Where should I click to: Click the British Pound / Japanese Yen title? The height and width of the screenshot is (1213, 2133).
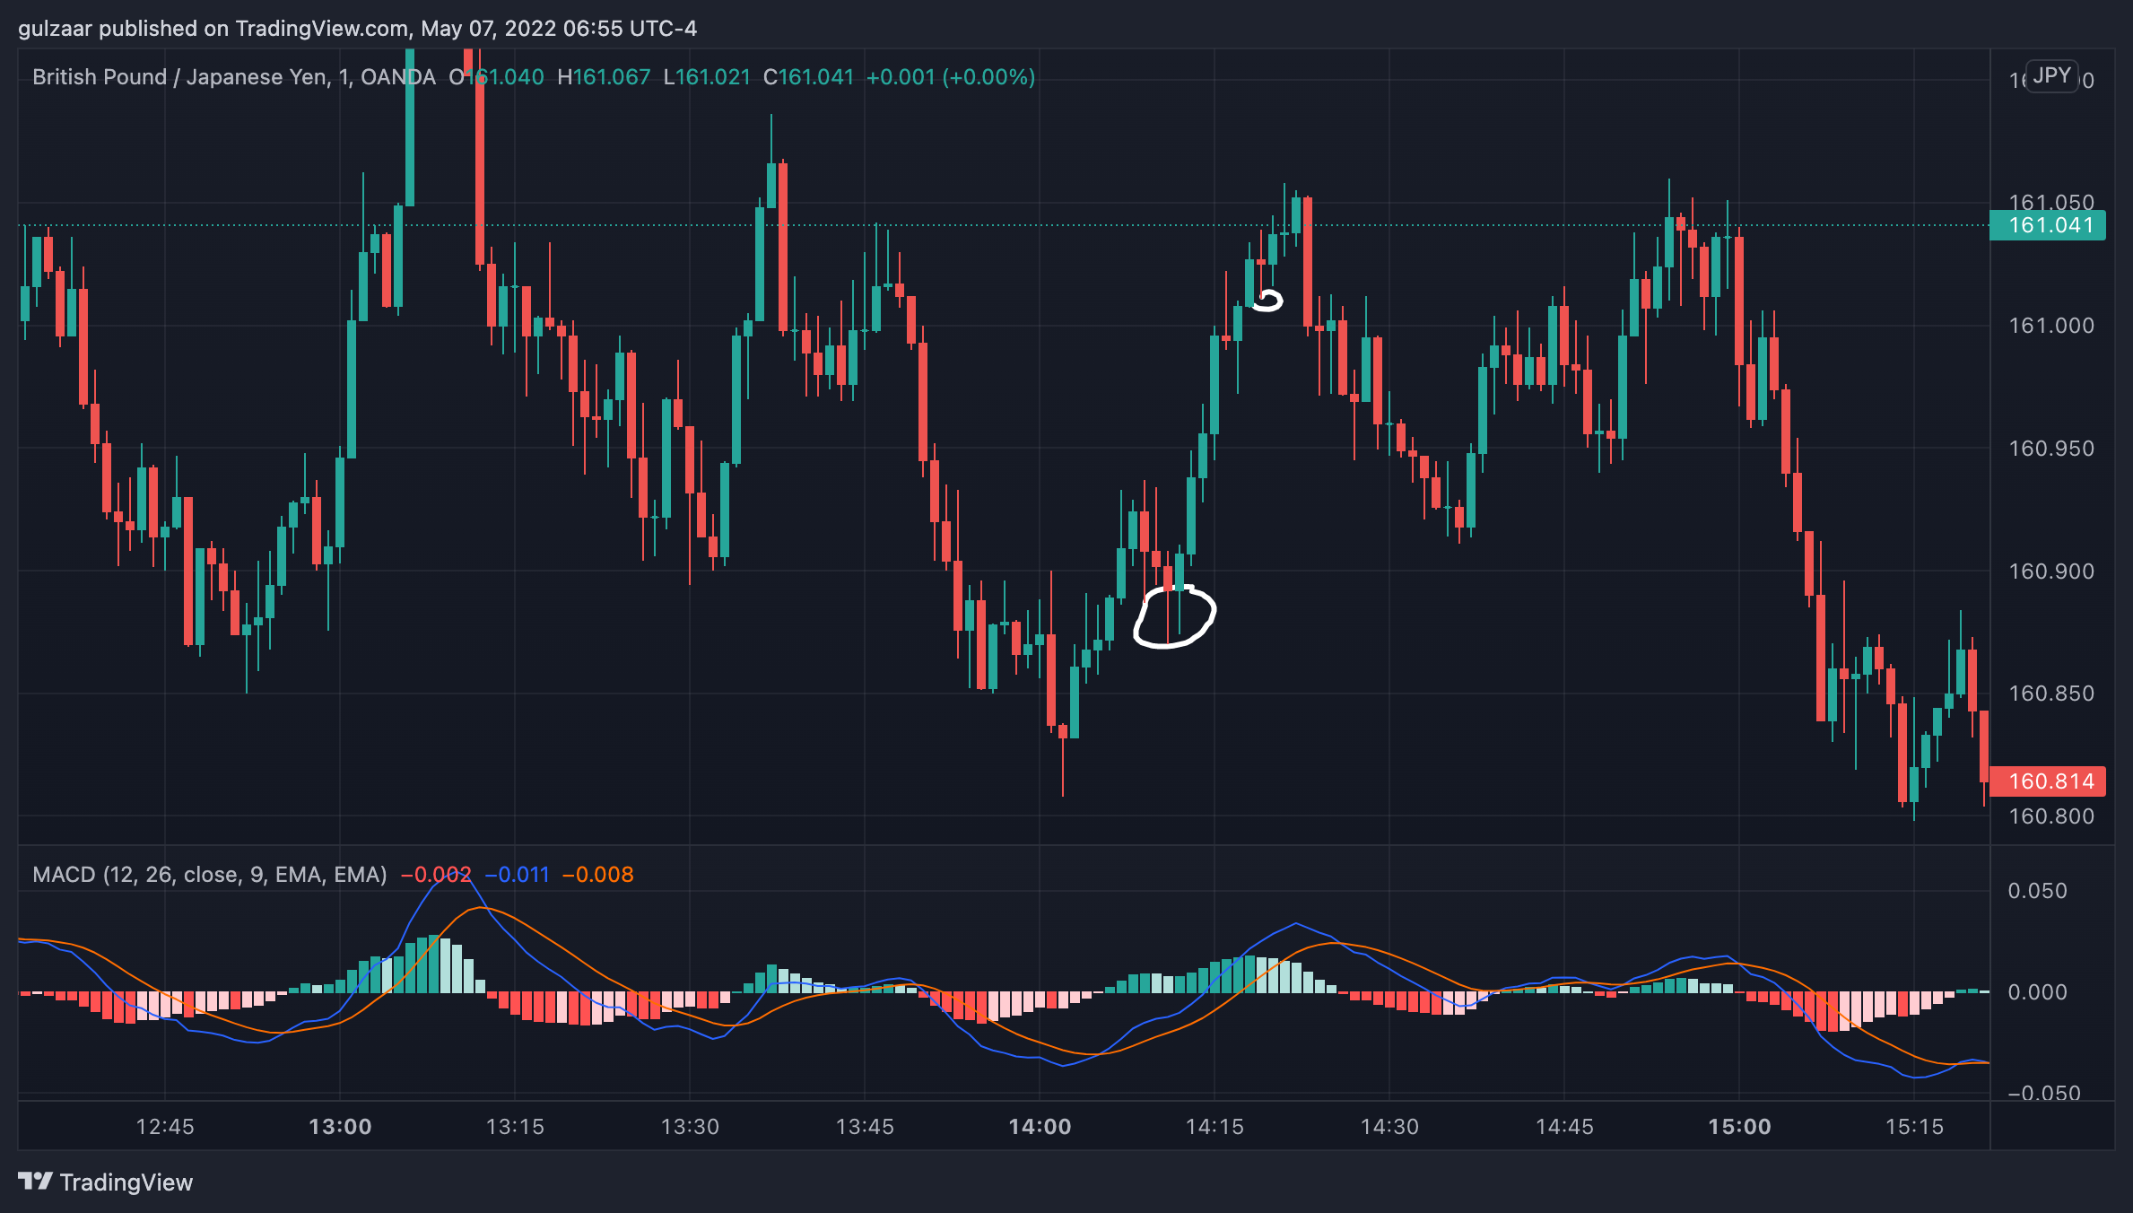coord(180,77)
